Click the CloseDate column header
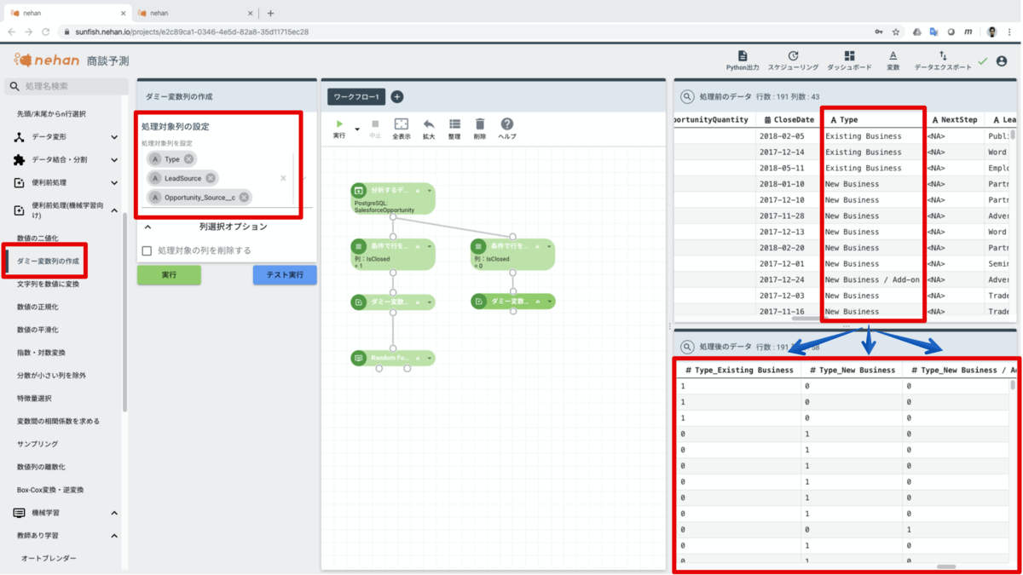 point(789,120)
